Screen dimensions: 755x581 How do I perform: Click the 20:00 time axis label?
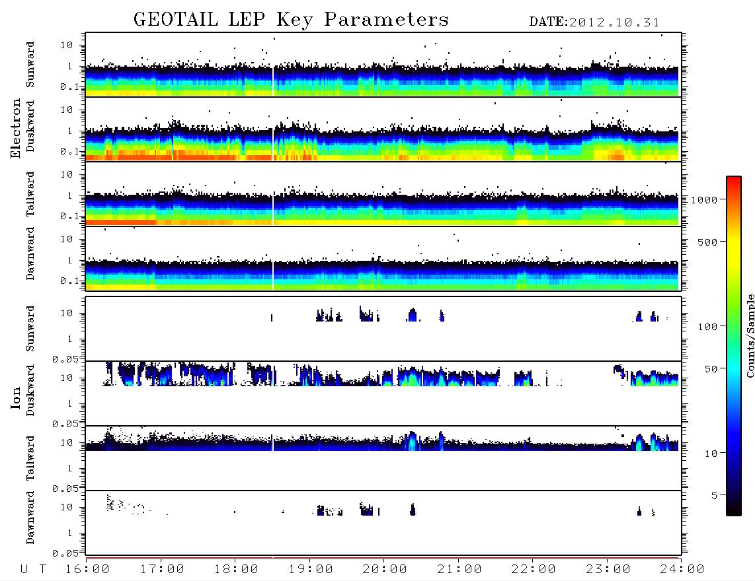pos(385,570)
